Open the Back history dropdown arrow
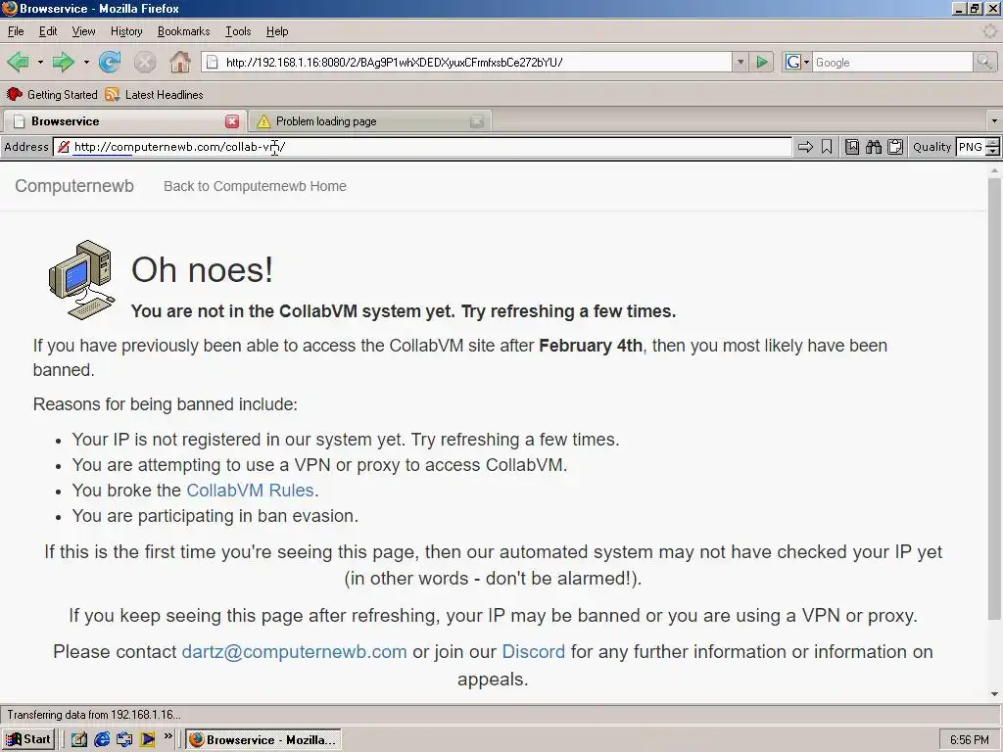 (40, 62)
